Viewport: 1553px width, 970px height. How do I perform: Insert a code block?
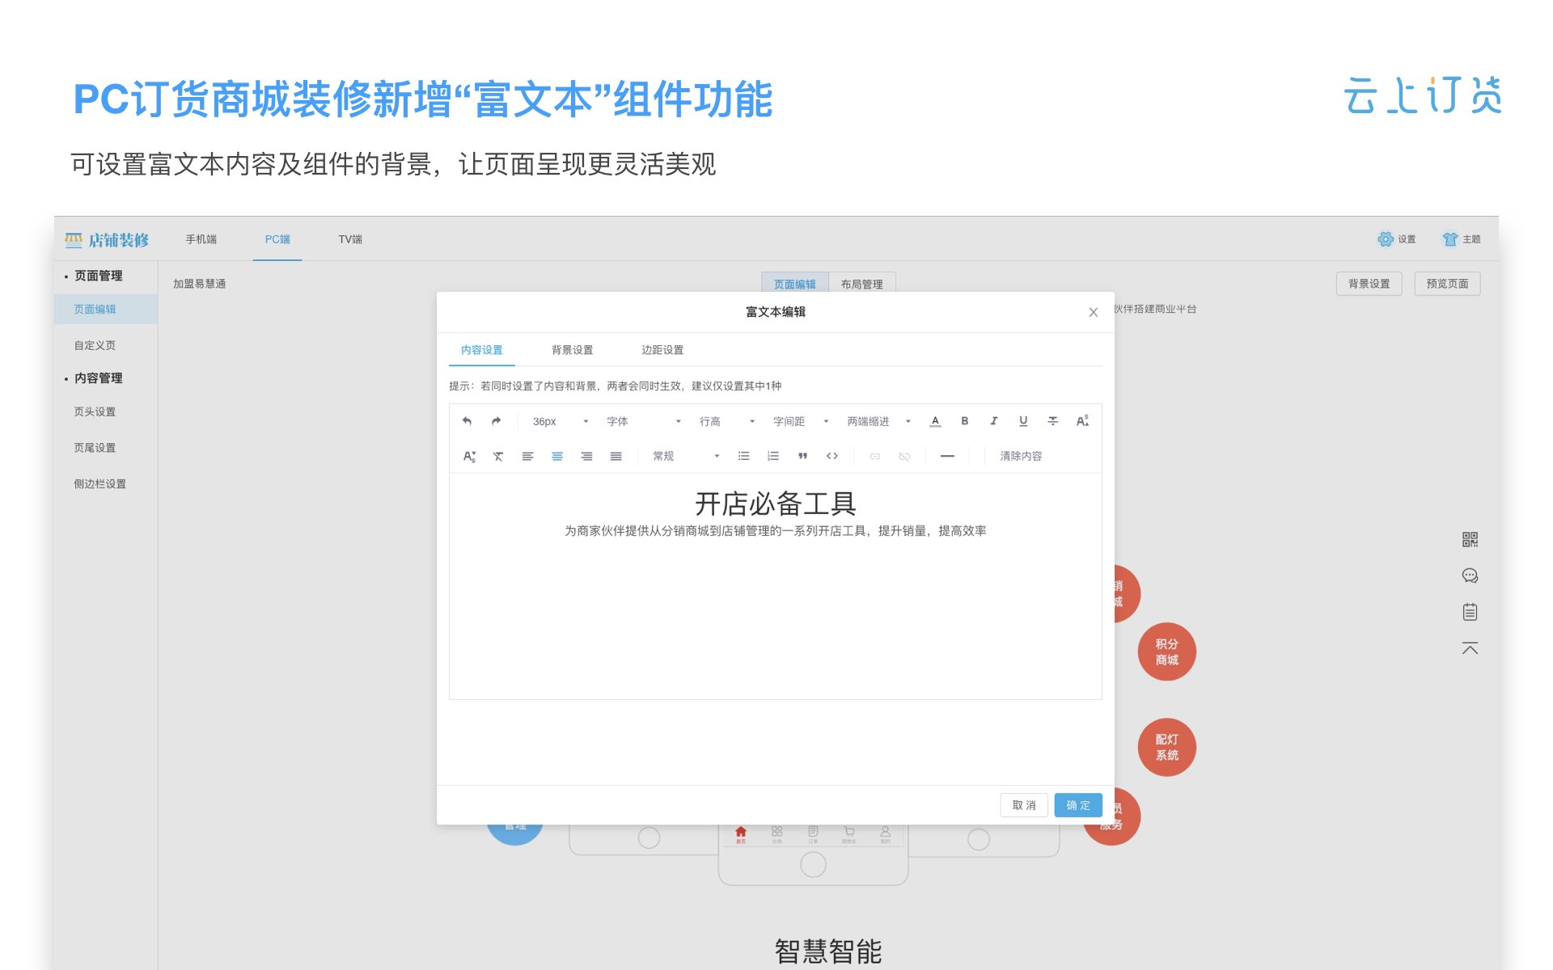tap(832, 457)
